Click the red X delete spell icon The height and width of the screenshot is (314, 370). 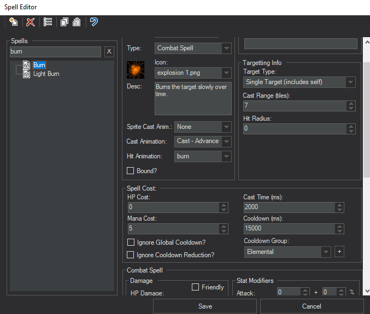pos(31,22)
